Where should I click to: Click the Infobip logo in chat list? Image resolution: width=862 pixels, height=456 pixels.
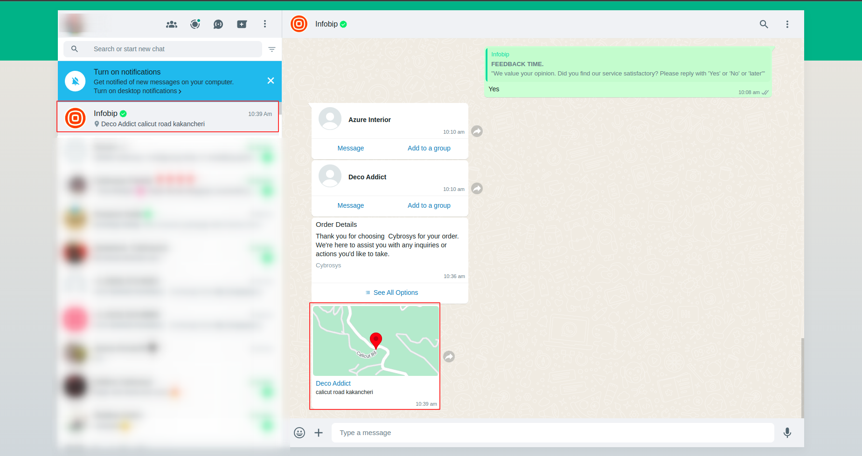(x=75, y=118)
